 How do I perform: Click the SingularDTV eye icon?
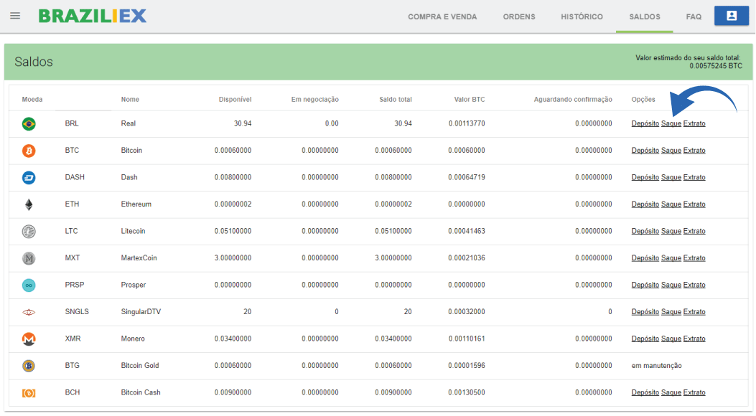(29, 312)
